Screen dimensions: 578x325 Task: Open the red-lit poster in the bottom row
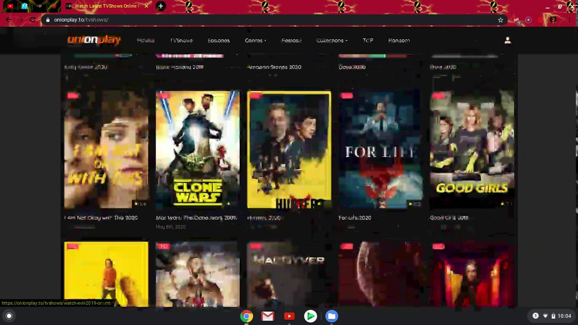tap(472, 274)
